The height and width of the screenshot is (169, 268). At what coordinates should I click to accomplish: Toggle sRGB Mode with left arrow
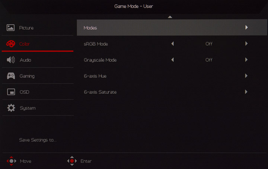tap(172, 44)
